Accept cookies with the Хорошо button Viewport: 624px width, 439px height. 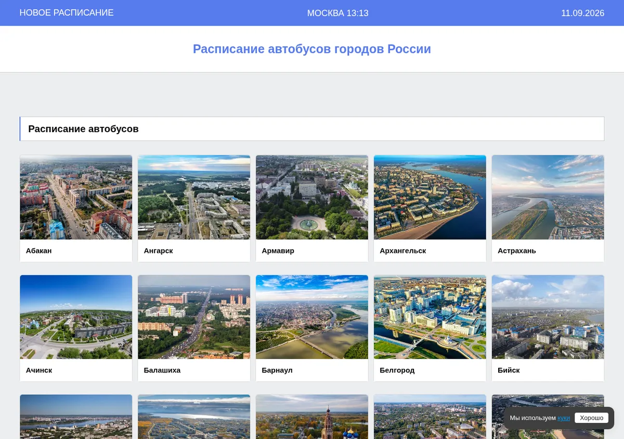591,418
